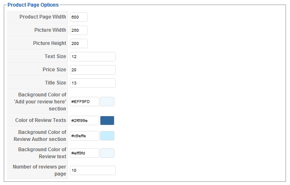This screenshot has width=290, height=185.
Task: Open the Review text background color swatch
Action: 107,153
